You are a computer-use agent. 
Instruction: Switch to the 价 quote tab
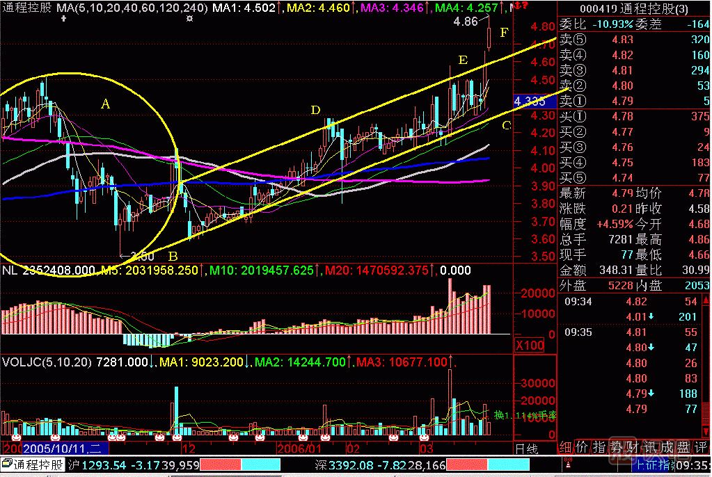(581, 446)
